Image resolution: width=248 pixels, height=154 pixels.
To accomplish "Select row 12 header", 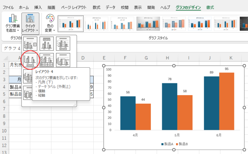I will click(x=4, y=145).
